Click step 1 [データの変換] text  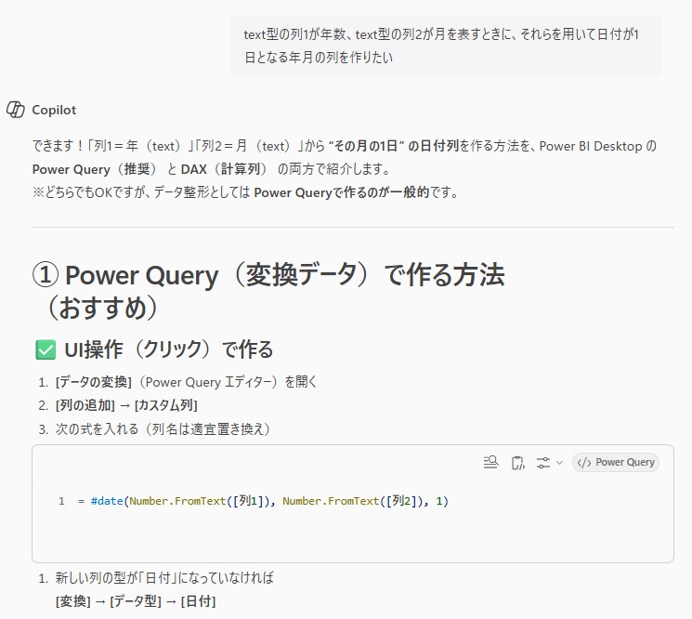pos(187,382)
